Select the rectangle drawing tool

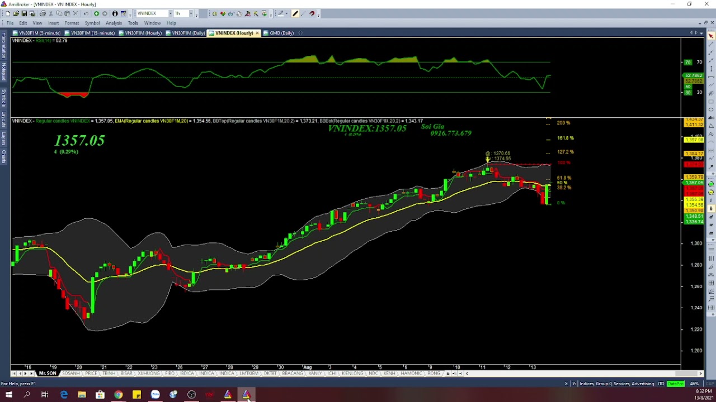pos(710,101)
